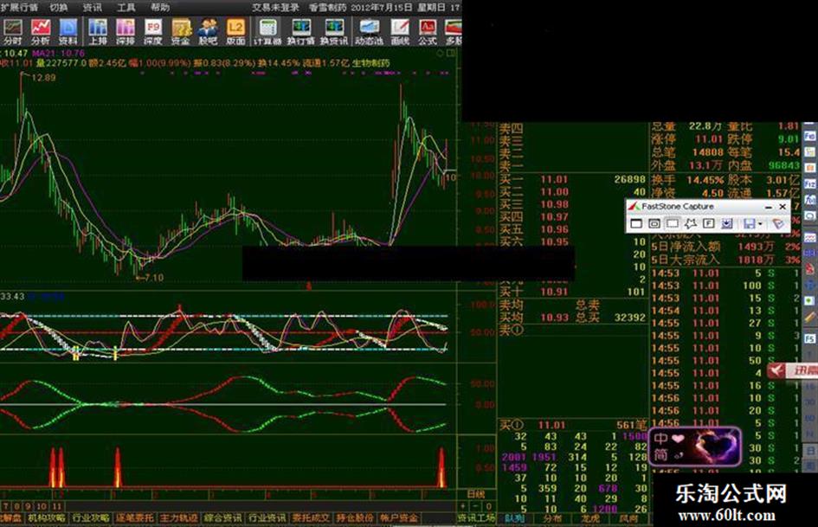Image resolution: width=818 pixels, height=527 pixels.
Task: Switch to the 委托成交 bottom tab
Action: (x=311, y=518)
